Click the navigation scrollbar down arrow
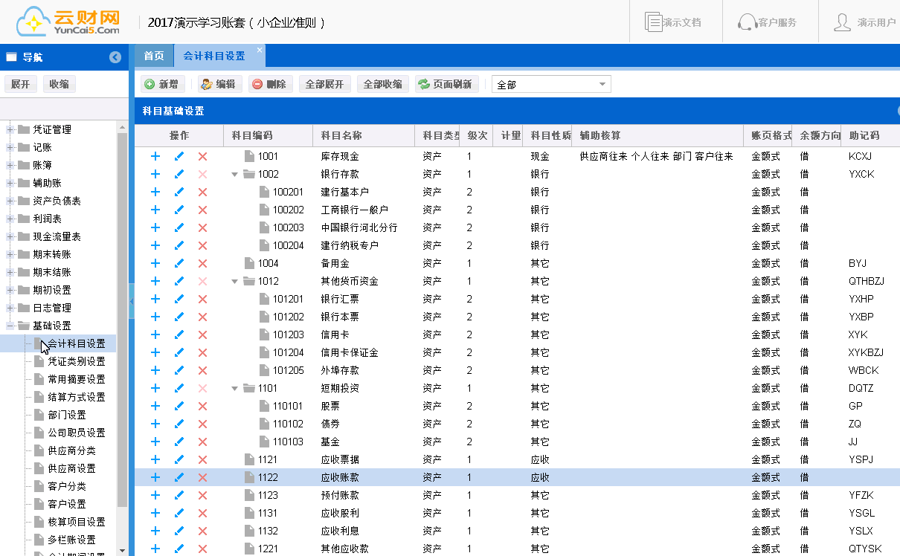This screenshot has height=556, width=900. pos(123,551)
